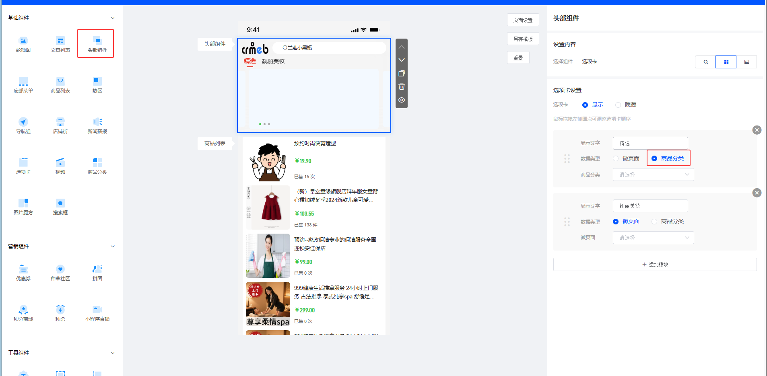The height and width of the screenshot is (376, 767).
Task: Select the 秒杀 flash sale component
Action: point(60,310)
